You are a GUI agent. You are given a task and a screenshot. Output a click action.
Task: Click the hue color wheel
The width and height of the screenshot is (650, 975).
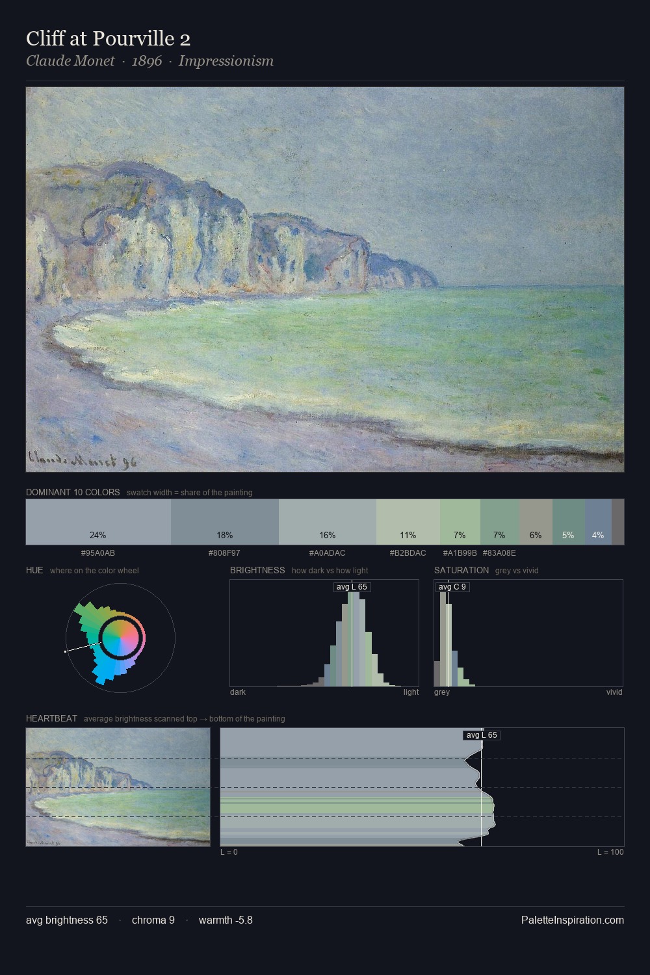[x=120, y=638]
